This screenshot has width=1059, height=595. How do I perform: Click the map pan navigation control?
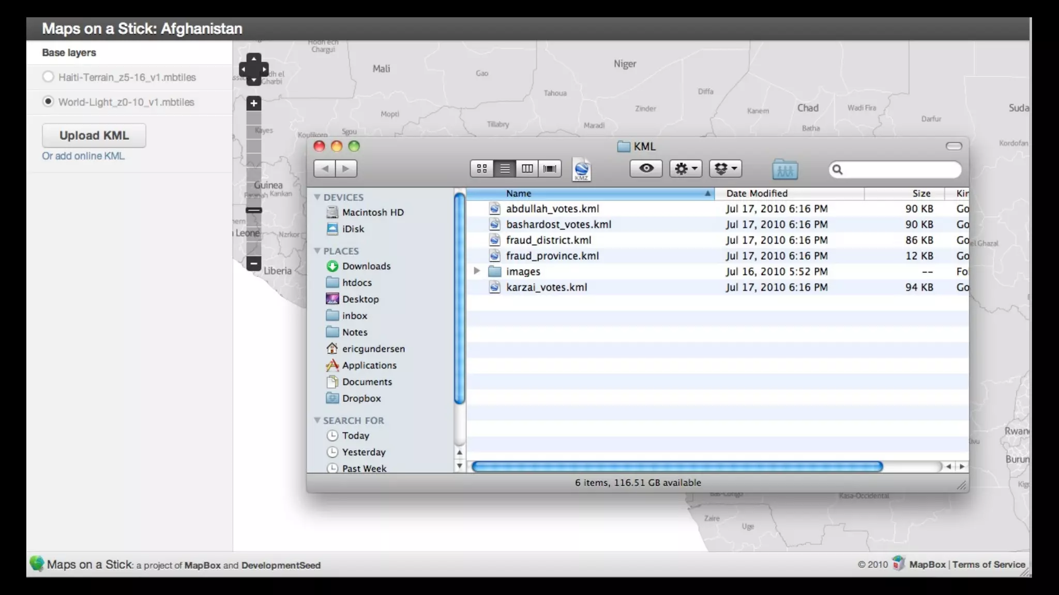point(253,69)
